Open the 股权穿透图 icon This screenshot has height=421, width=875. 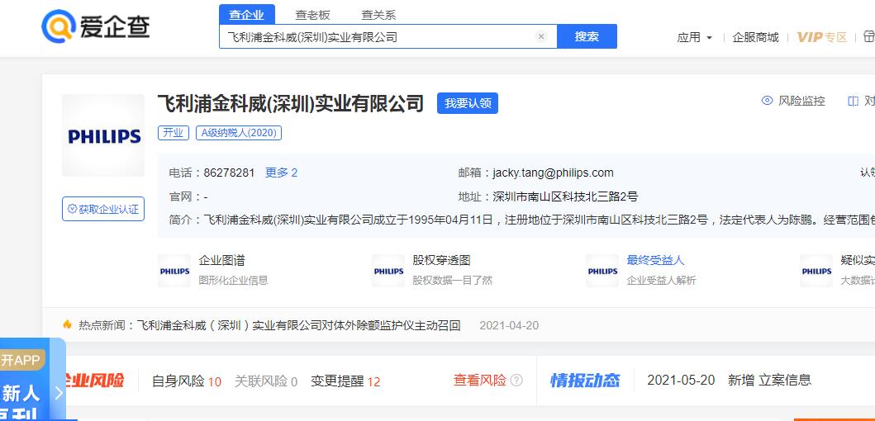[388, 271]
